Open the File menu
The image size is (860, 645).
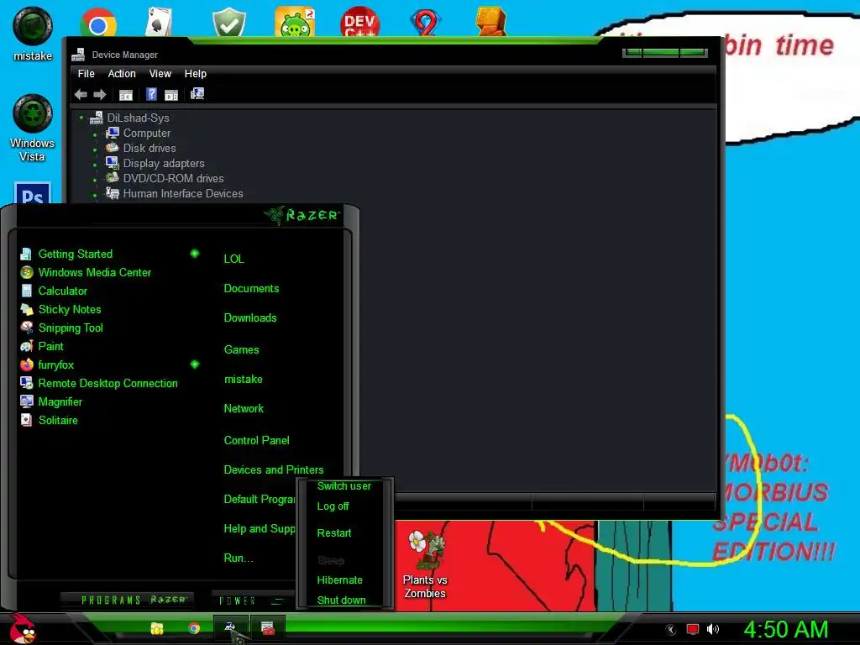pyautogui.click(x=87, y=74)
